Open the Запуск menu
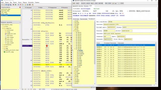The height and width of the screenshot is (90, 161). [x=20, y=2]
